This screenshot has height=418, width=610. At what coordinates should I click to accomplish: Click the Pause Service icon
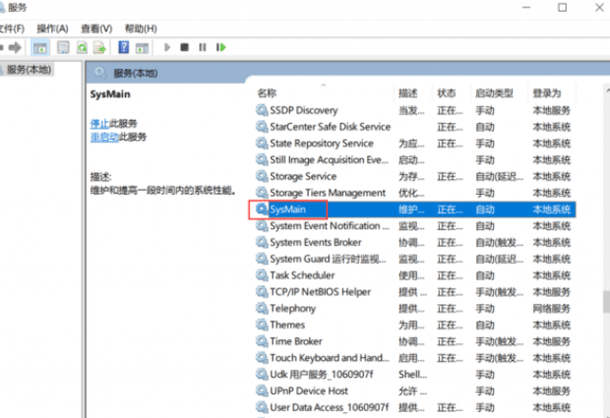pos(203,47)
